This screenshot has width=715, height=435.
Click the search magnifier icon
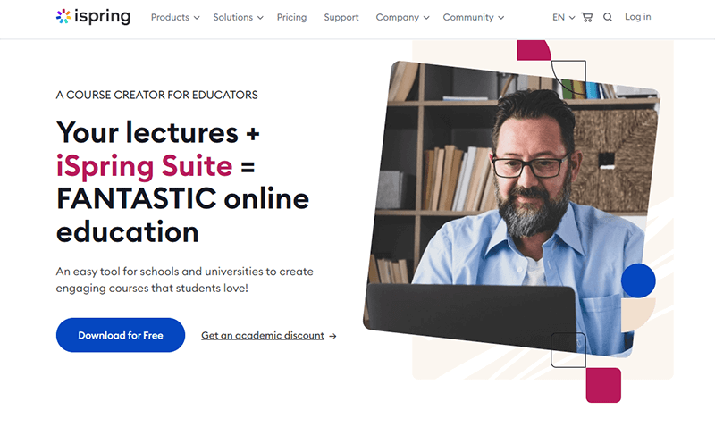tap(608, 17)
